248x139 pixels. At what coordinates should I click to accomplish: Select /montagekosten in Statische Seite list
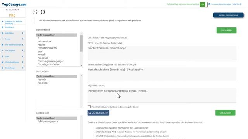click(x=47, y=48)
